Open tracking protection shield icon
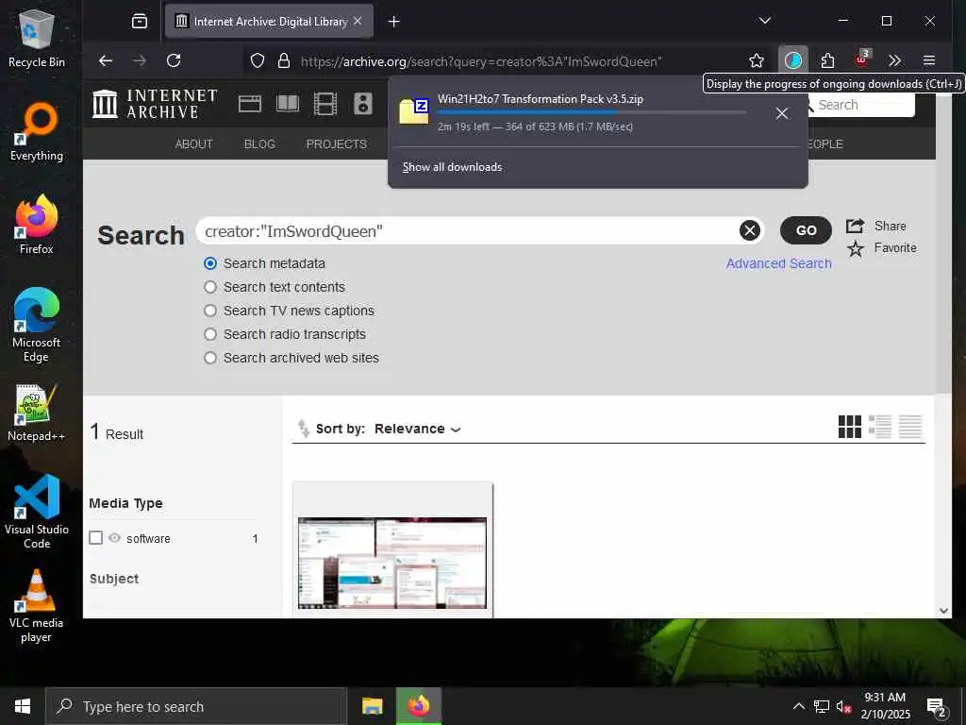The image size is (966, 725). click(258, 61)
